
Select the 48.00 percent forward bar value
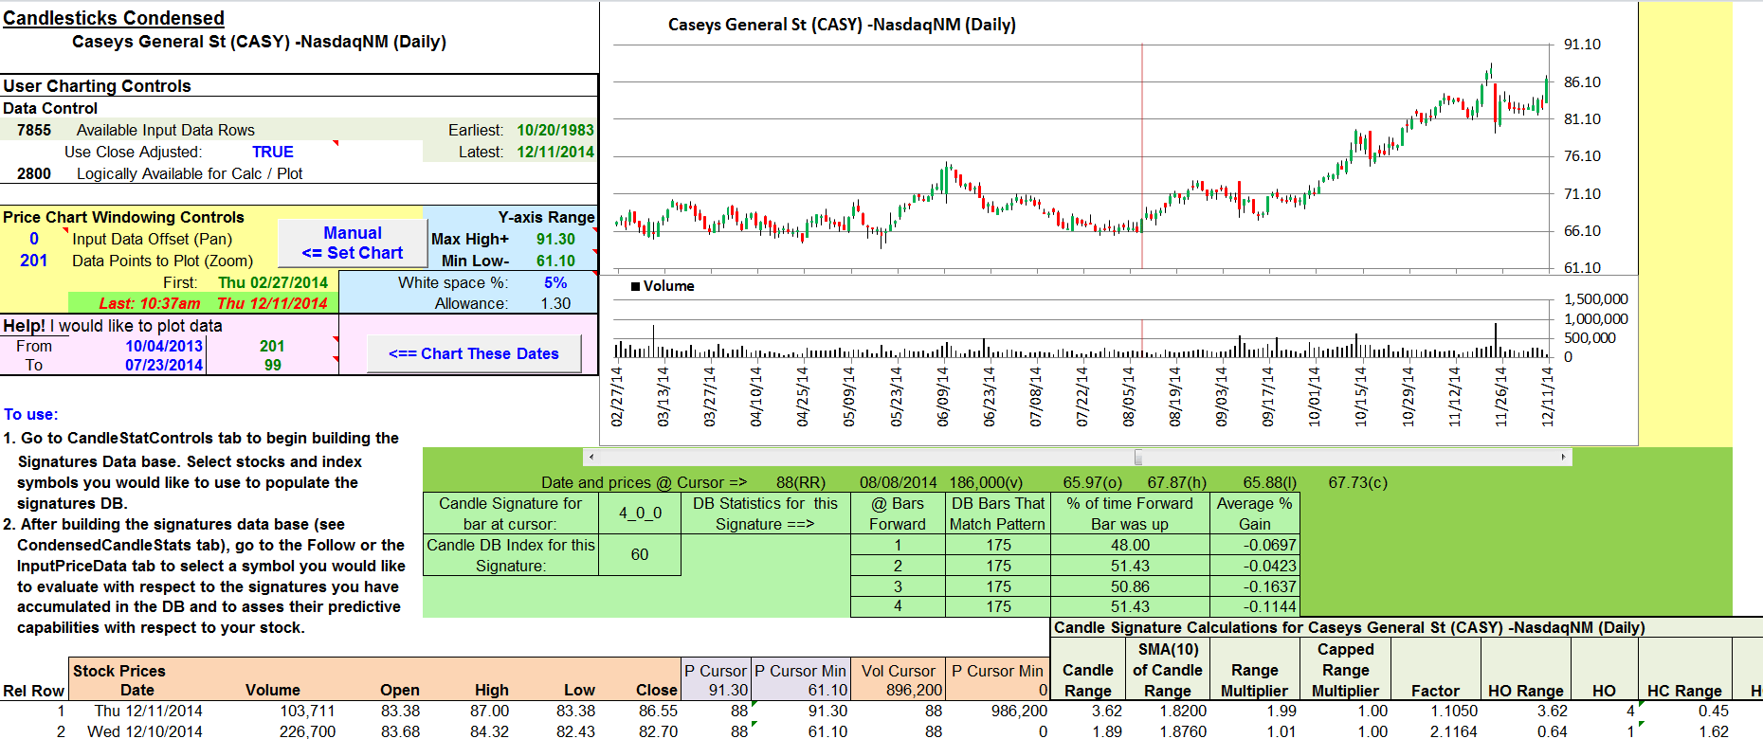[x=1130, y=545]
